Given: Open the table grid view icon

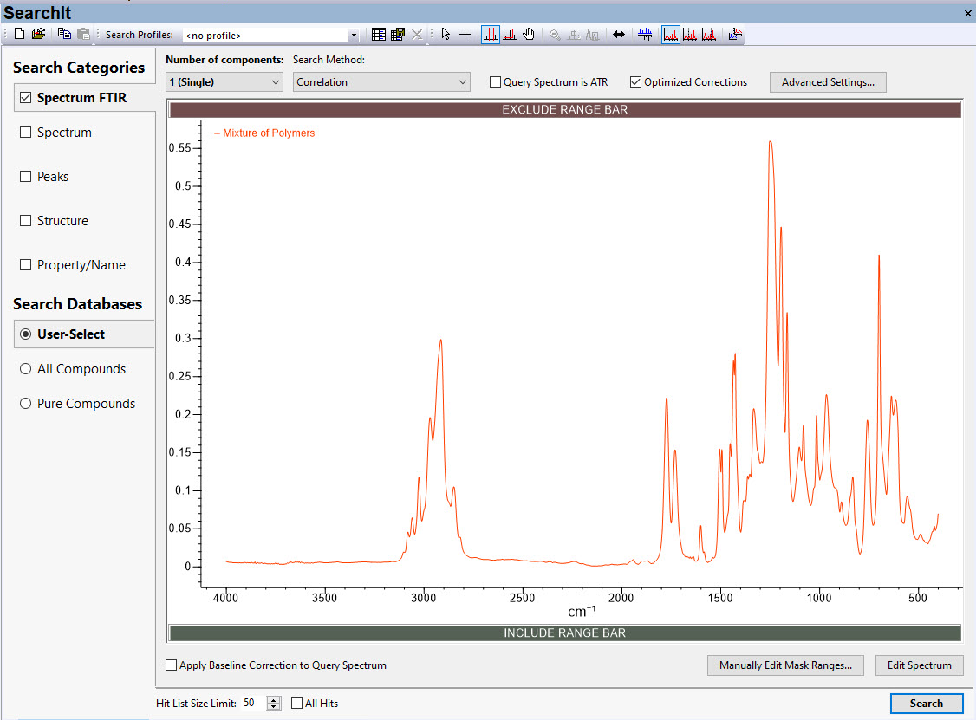Looking at the screenshot, I should 378,35.
